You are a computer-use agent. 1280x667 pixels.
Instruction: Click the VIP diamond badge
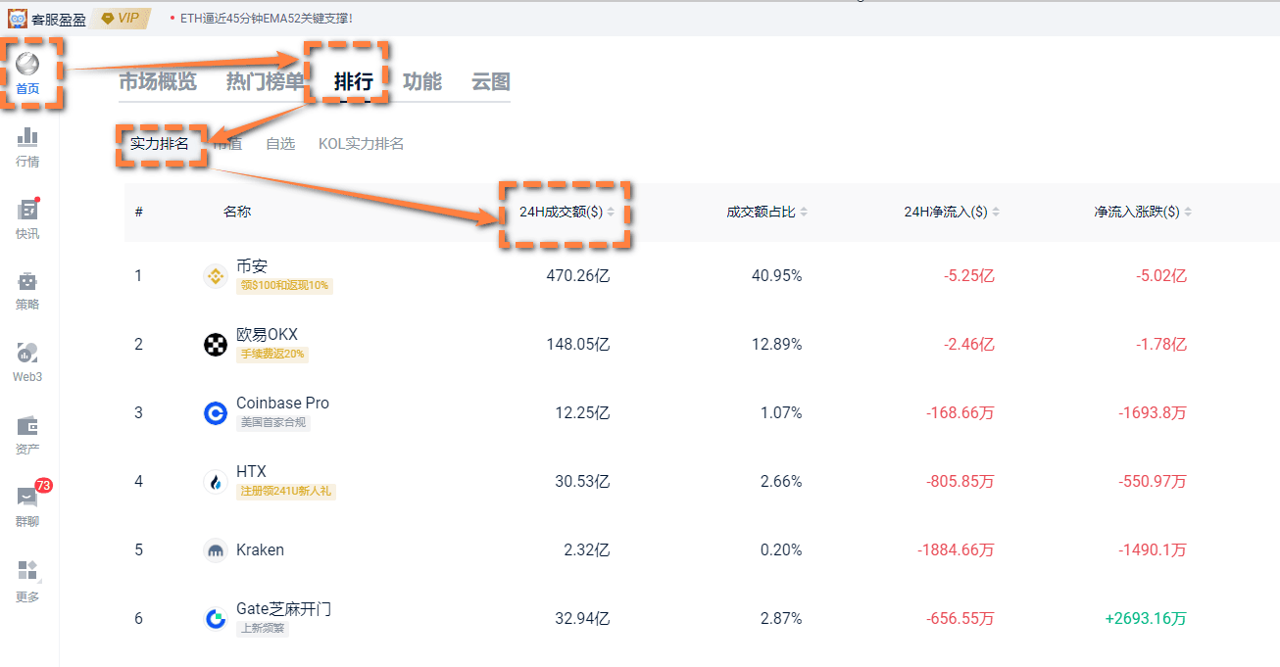[x=121, y=18]
